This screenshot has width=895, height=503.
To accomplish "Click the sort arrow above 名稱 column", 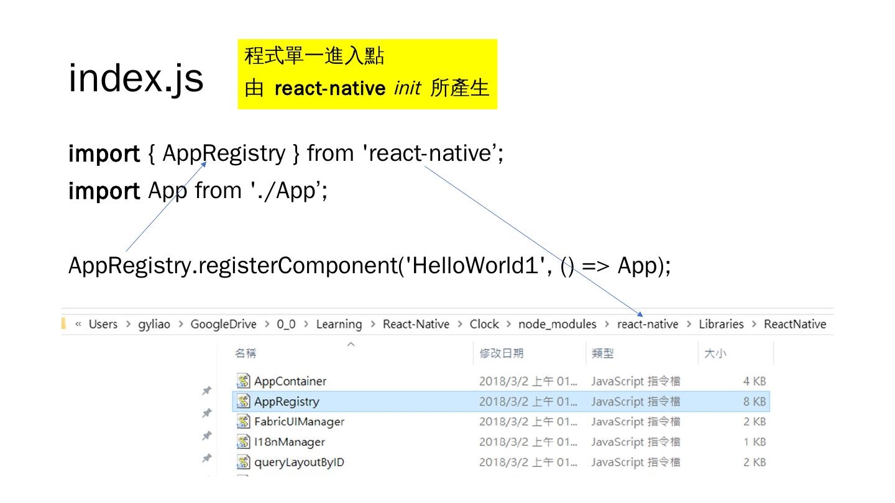I will click(x=351, y=343).
